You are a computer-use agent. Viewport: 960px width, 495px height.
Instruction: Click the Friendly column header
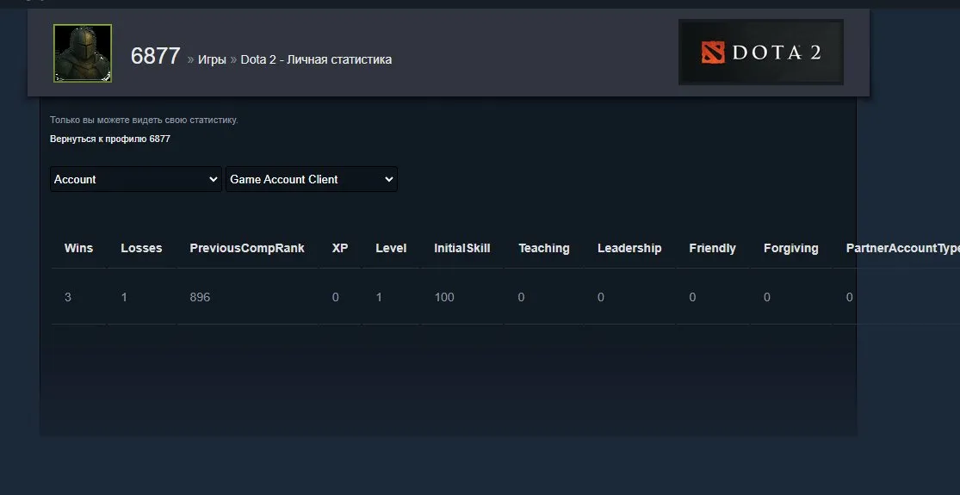[x=712, y=249]
